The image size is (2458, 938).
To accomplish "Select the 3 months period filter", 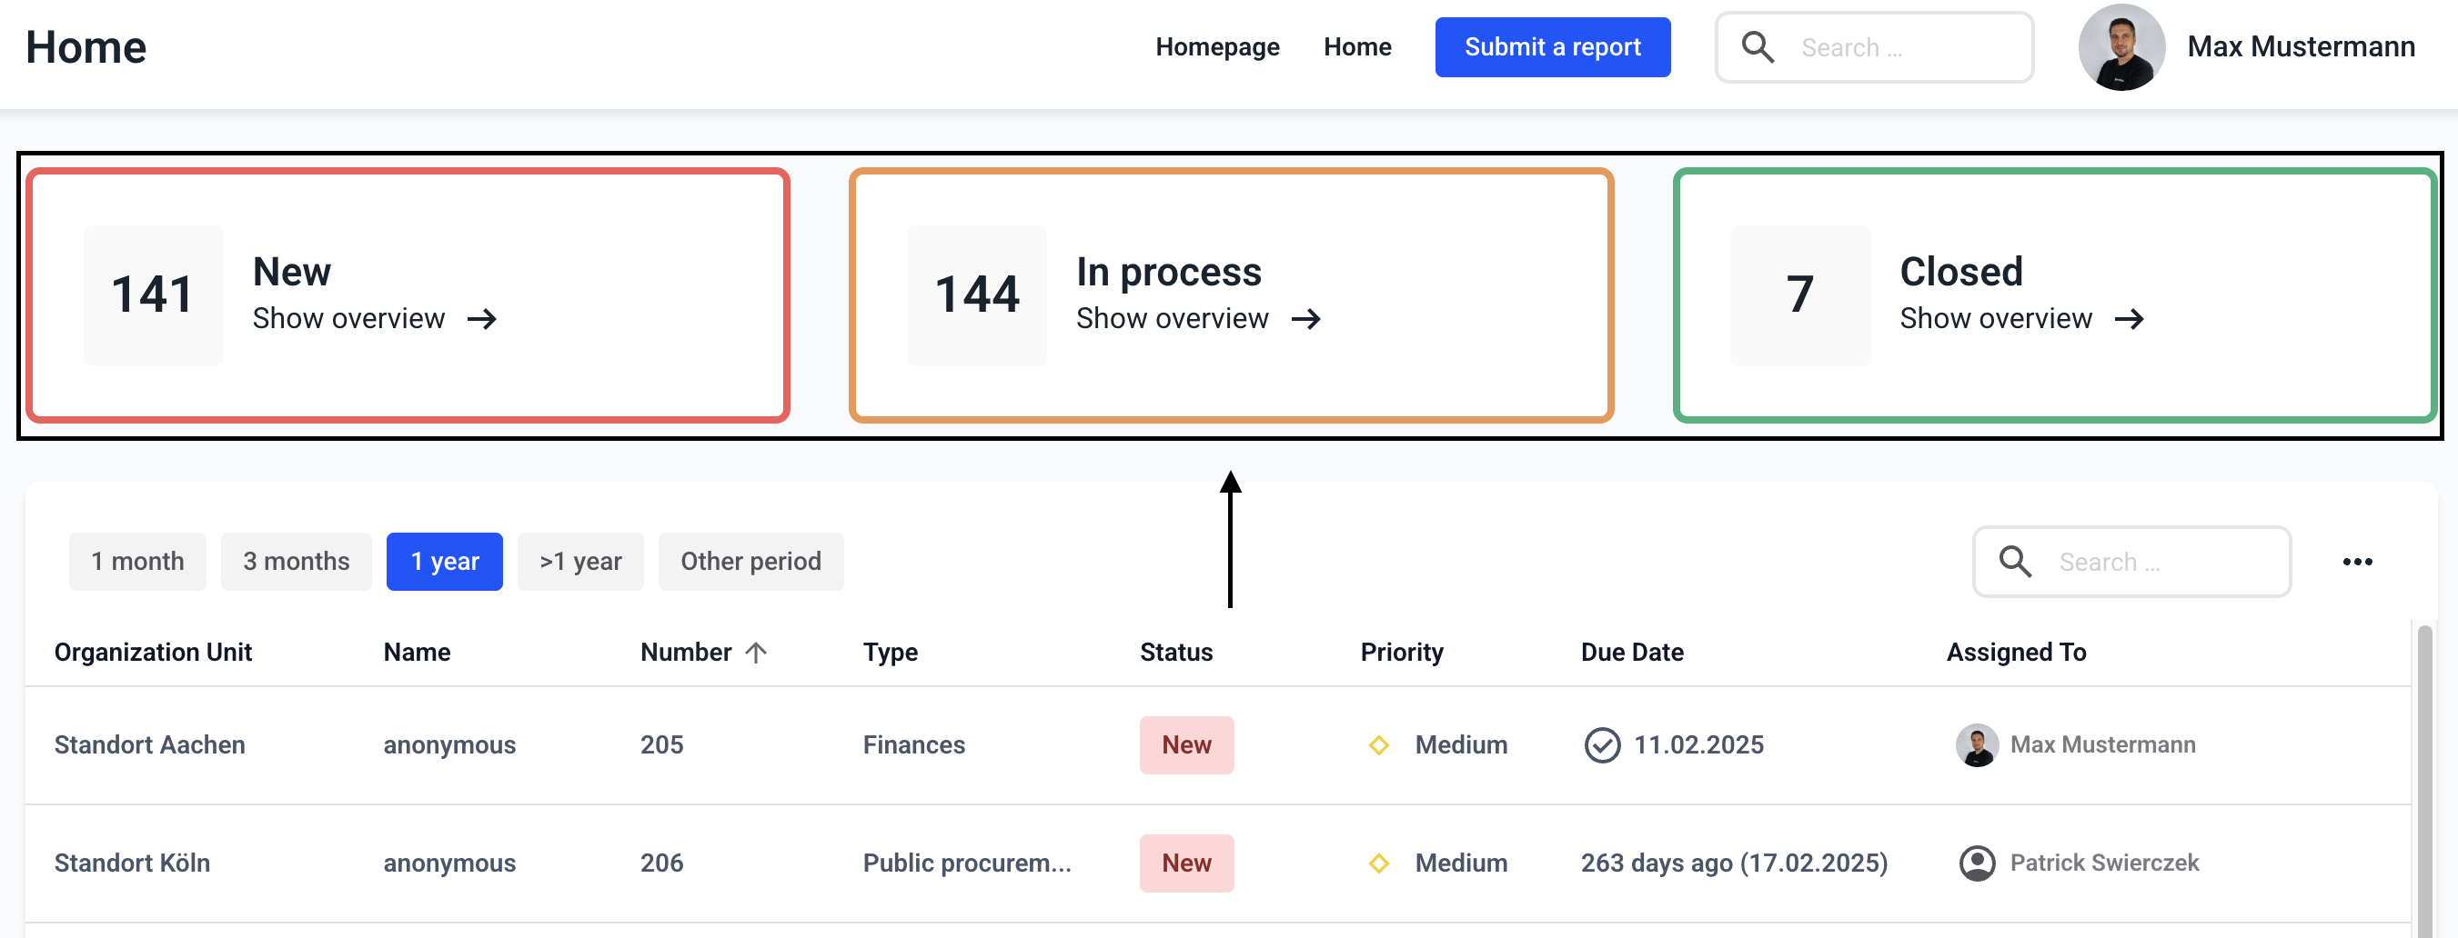I will tap(296, 562).
